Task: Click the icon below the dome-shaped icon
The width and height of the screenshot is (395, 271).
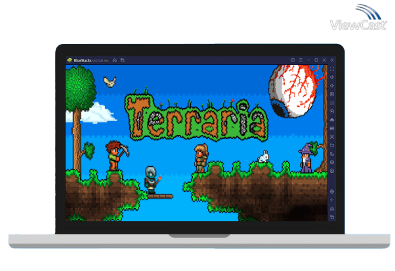Action: (332, 128)
